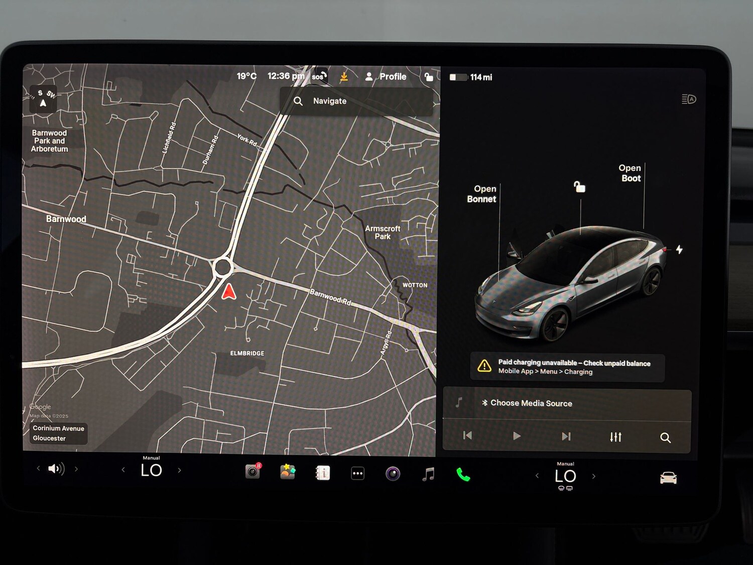Toggle the auto headlight high beam icon
This screenshot has height=565, width=753.
689,99
